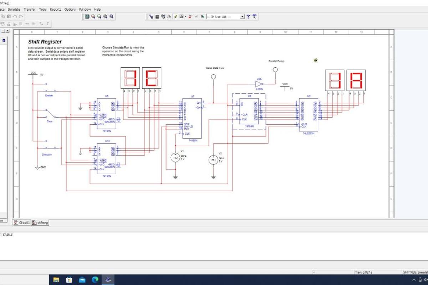Open Mail app from taskbar
Viewport: 428px width, 285px height.
pos(82,280)
